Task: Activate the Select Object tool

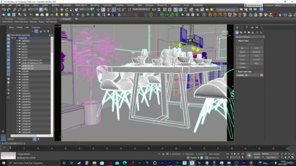Action: click(x=41, y=10)
